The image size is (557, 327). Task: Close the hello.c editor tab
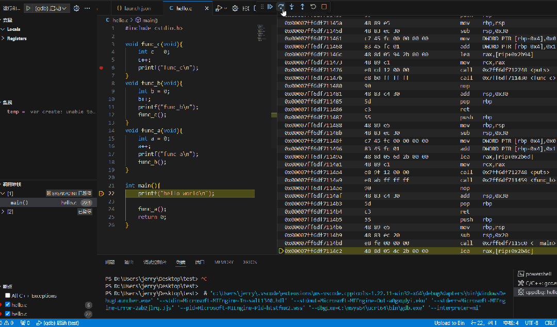pyautogui.click(x=206, y=8)
